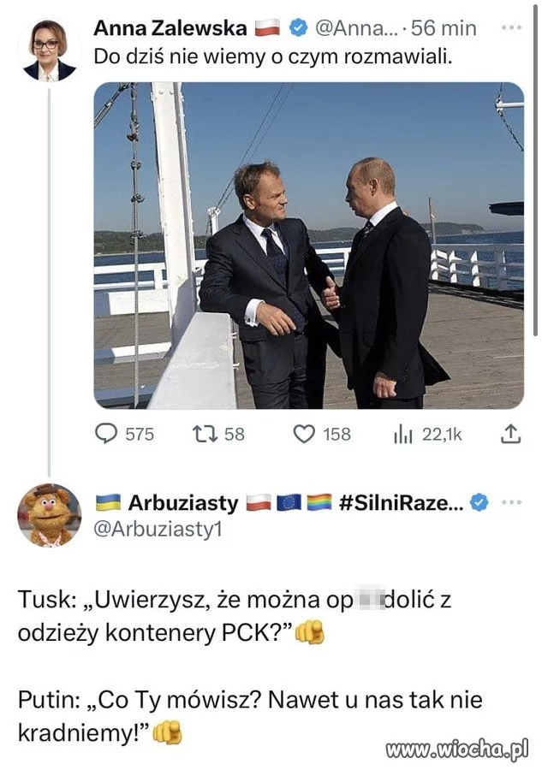
Task: Click the @Arbuziasty1 handle
Action: tap(157, 530)
